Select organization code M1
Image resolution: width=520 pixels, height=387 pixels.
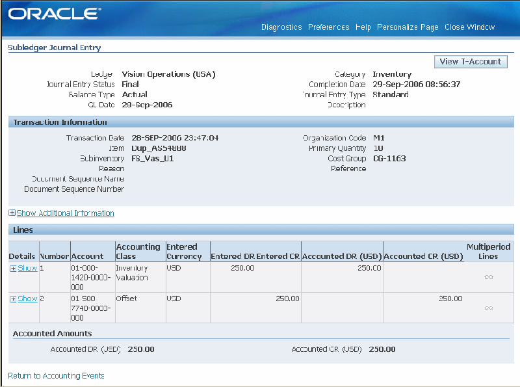[379, 138]
